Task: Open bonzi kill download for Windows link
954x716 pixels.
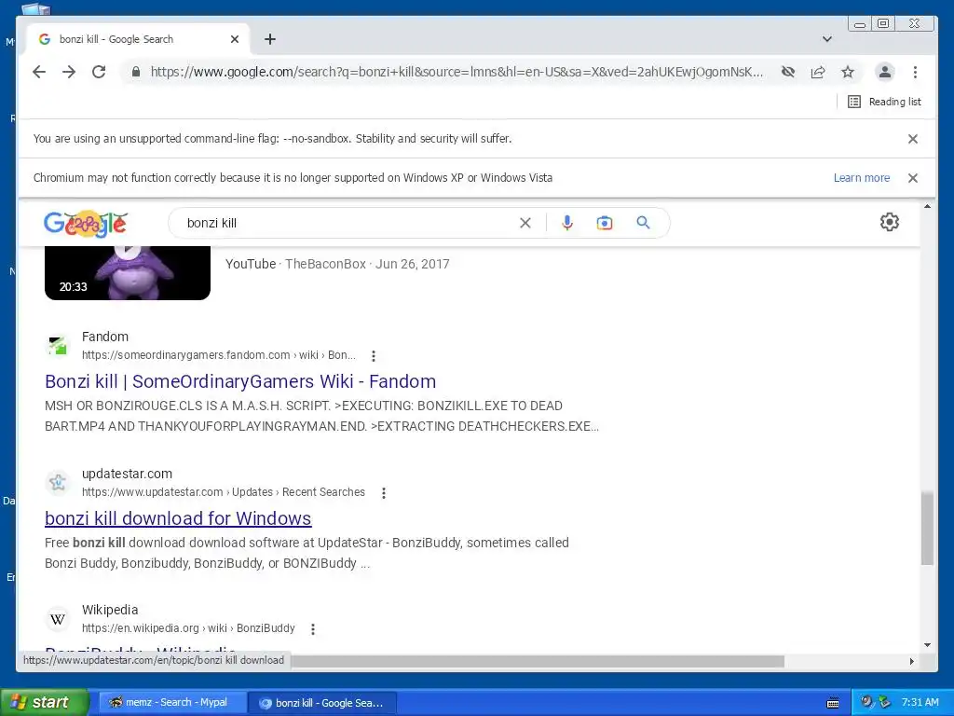Action: click(178, 518)
